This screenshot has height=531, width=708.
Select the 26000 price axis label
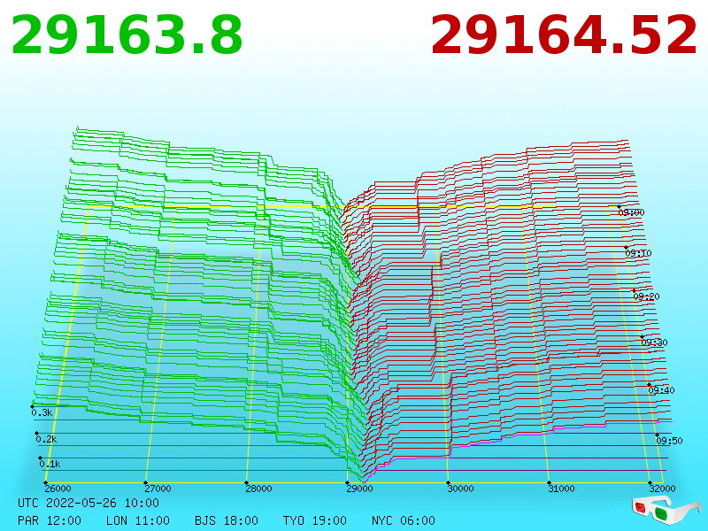58,489
